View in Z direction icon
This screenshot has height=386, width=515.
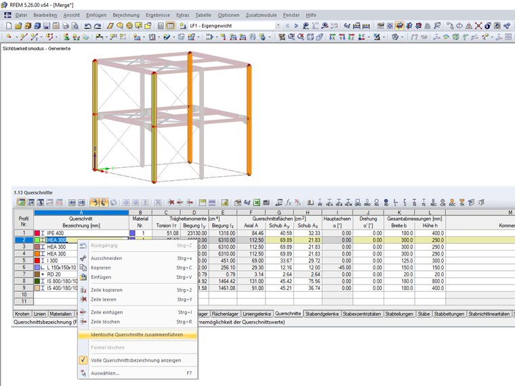pos(351,37)
